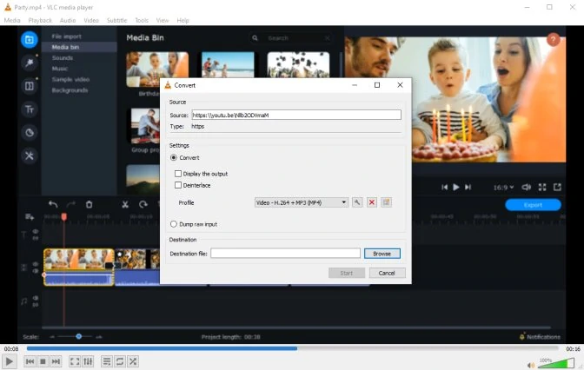Adjust the VLC volume slider
The height and width of the screenshot is (370, 584).
[556, 363]
